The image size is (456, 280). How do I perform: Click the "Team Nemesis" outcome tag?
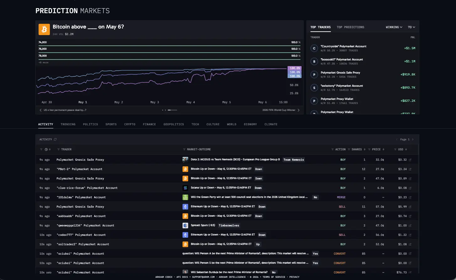coord(294,160)
